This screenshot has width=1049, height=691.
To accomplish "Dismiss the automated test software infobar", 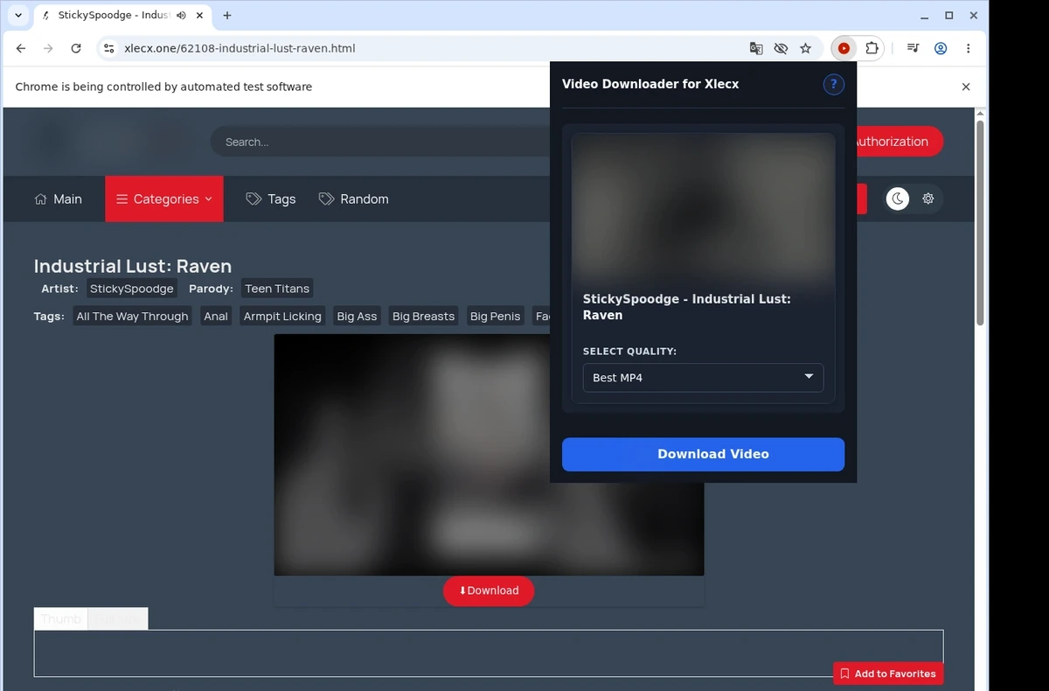I will [x=966, y=87].
